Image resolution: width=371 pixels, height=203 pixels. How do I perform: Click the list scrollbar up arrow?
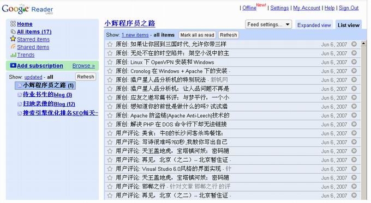[364, 44]
